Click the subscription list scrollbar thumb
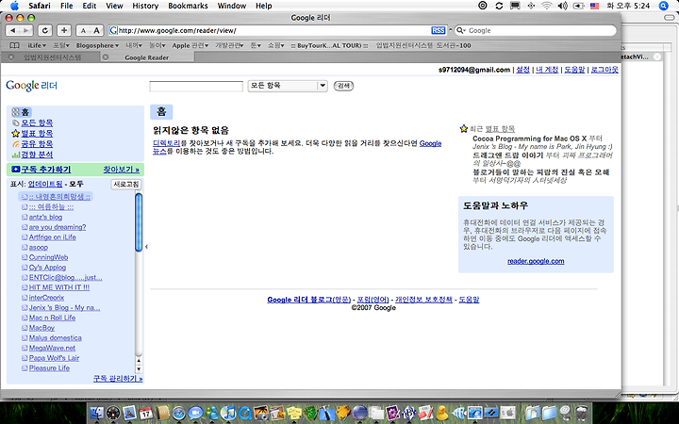The height and width of the screenshot is (424, 679). tap(139, 222)
